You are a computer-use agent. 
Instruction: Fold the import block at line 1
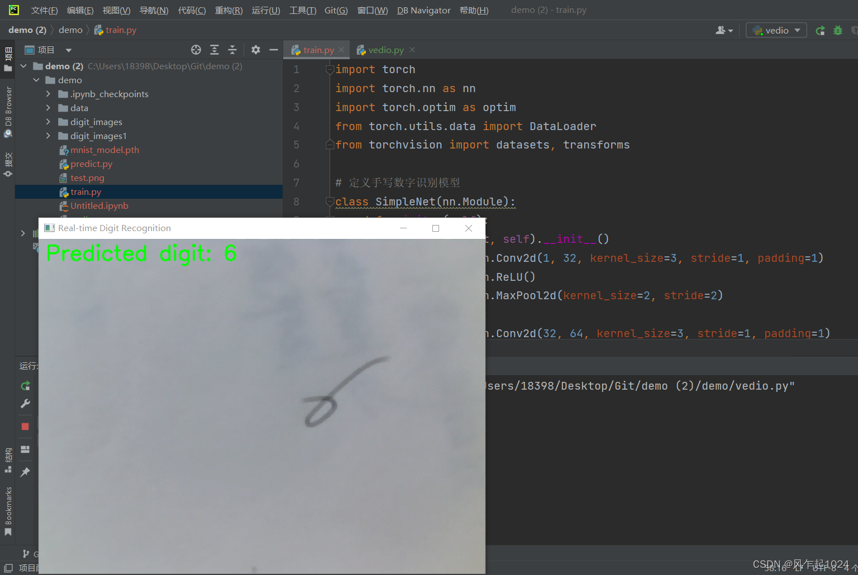pos(330,70)
